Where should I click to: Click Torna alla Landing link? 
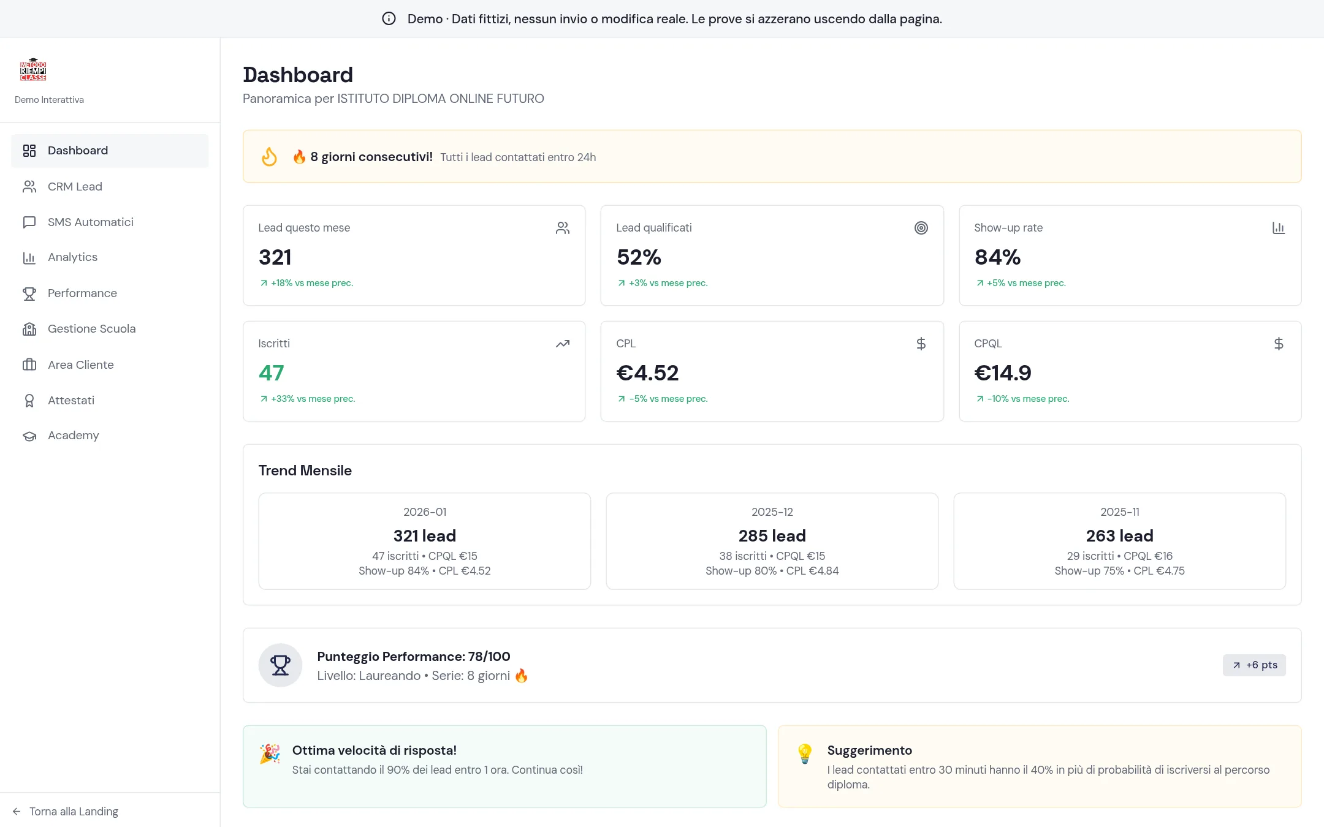coord(65,812)
